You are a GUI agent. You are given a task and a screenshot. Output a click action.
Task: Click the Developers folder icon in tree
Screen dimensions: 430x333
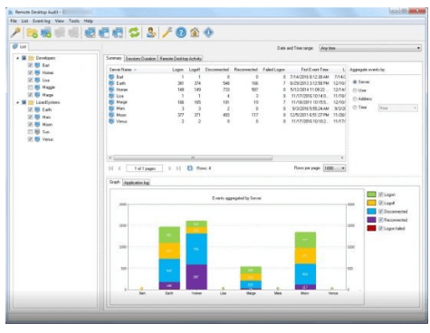[31, 58]
